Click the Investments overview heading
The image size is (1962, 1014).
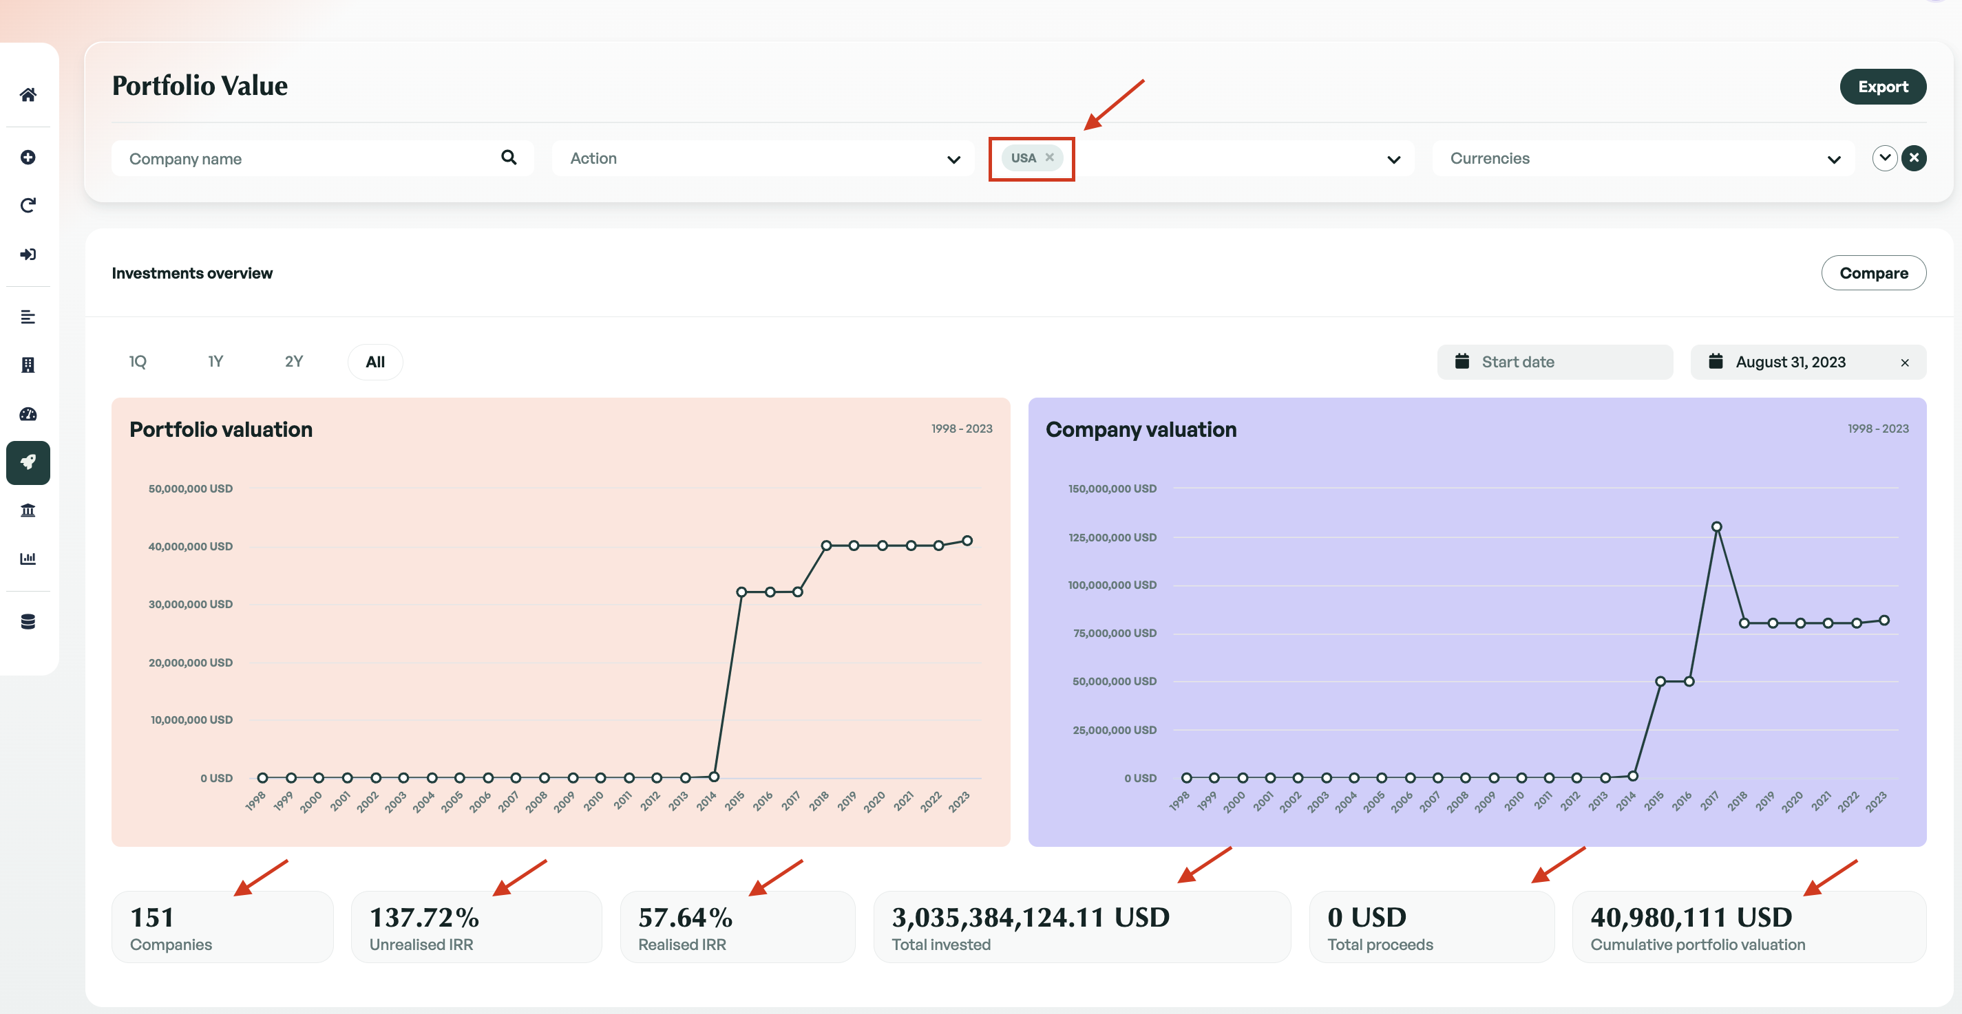tap(192, 273)
